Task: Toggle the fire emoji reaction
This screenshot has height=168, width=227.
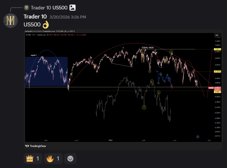Action: click(53, 159)
